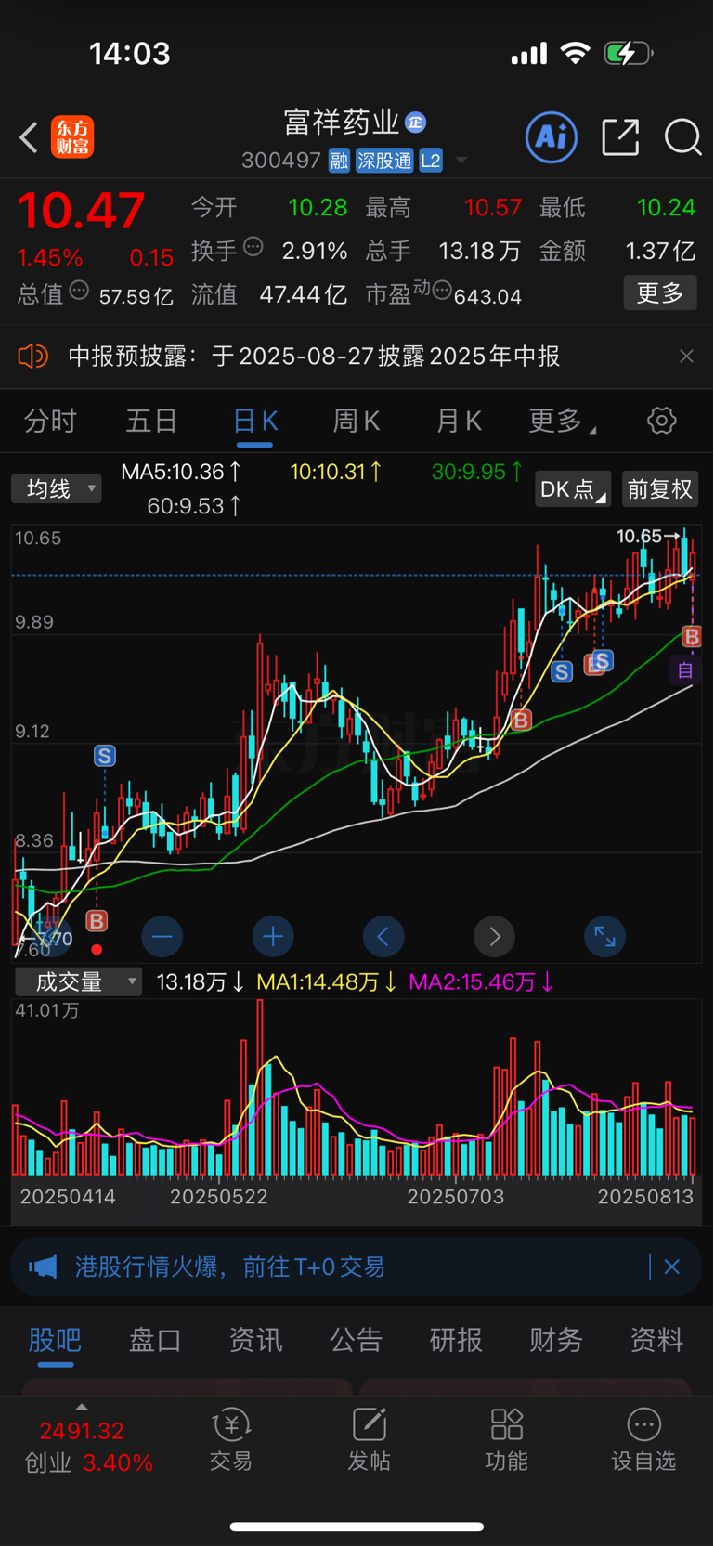Viewport: 714px width, 1546px height.
Task: Tap the speaker announcement icon
Action: [33, 356]
